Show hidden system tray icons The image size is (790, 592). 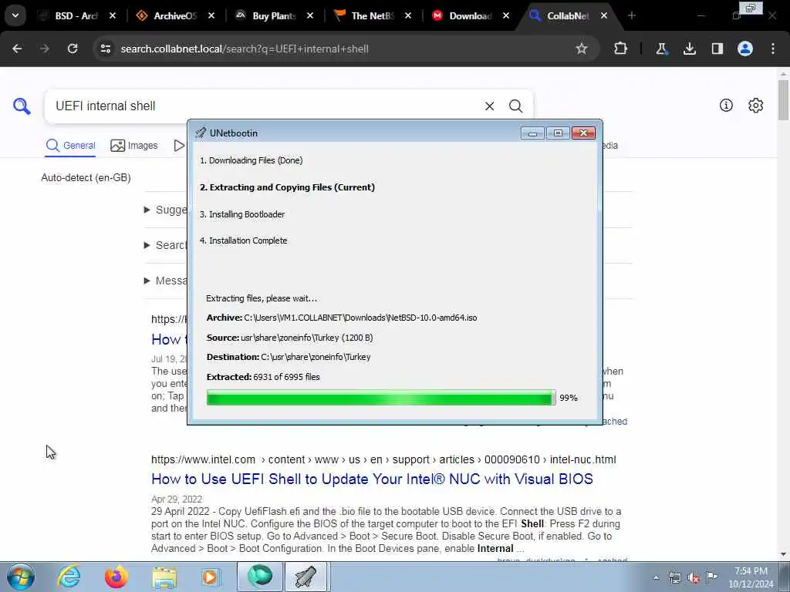tap(656, 577)
